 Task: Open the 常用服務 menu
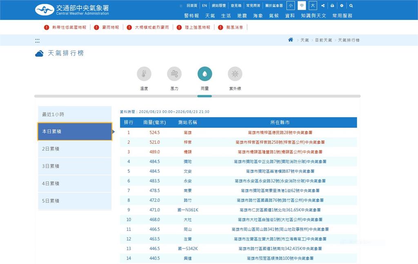pyautogui.click(x=342, y=16)
